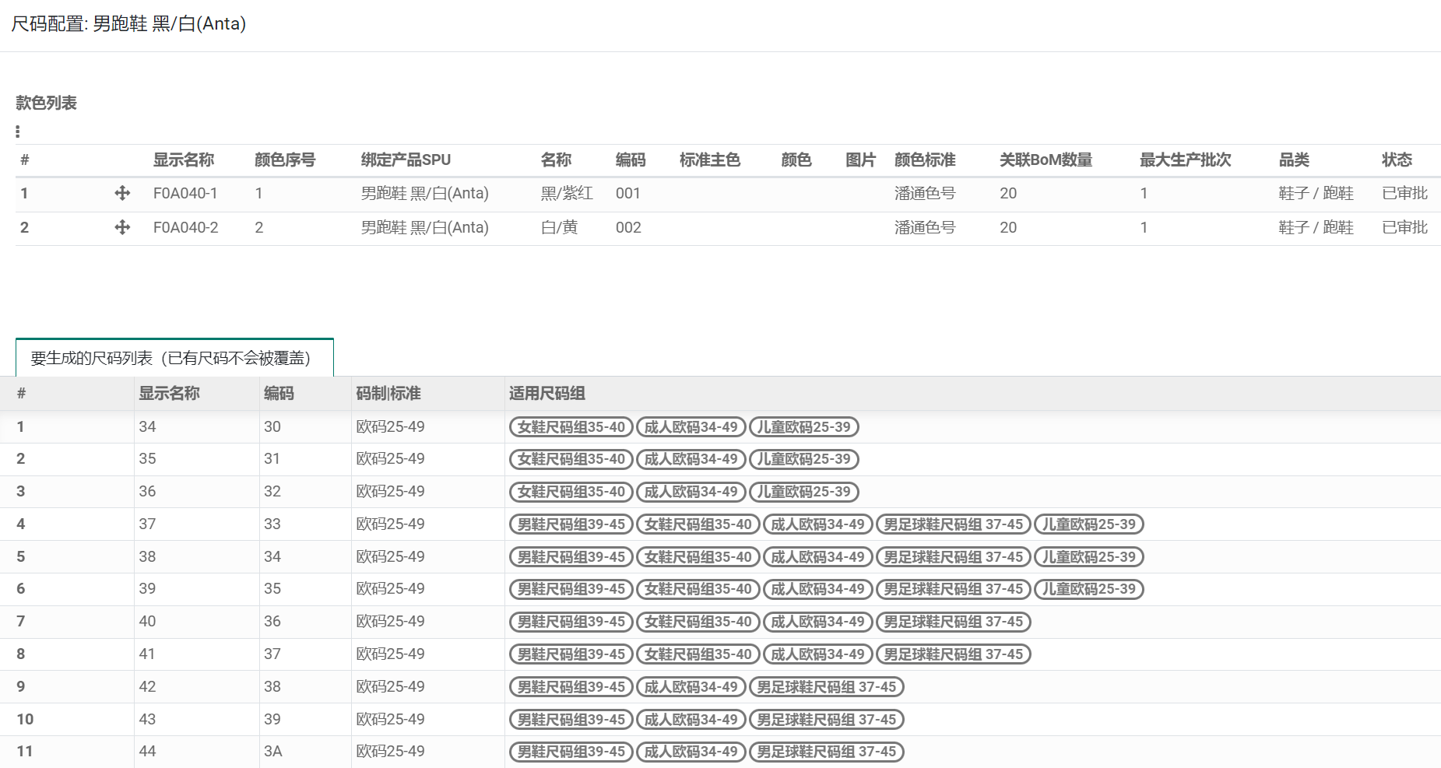The height and width of the screenshot is (768, 1441).
Task: Switch to the 要生成的尺码列表 tab
Action: point(170,359)
